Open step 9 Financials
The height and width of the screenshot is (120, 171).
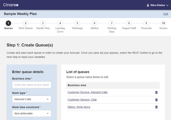tap(146, 23)
